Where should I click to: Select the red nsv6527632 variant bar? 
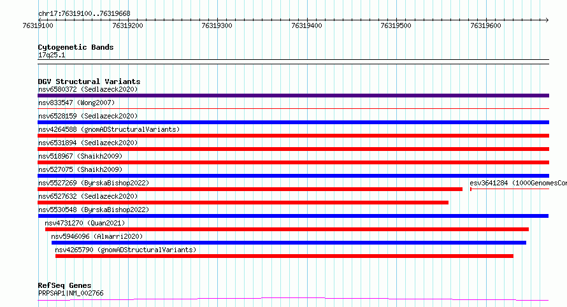pos(243,203)
